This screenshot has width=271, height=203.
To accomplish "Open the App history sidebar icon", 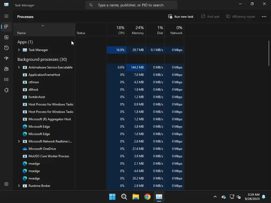I will click(6, 48).
